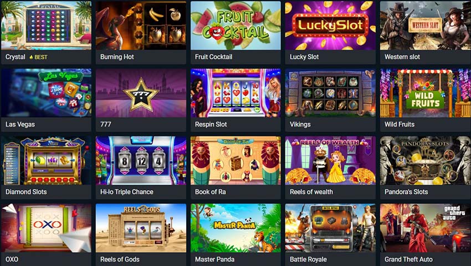Launch the Battle Royale game image

(330, 228)
